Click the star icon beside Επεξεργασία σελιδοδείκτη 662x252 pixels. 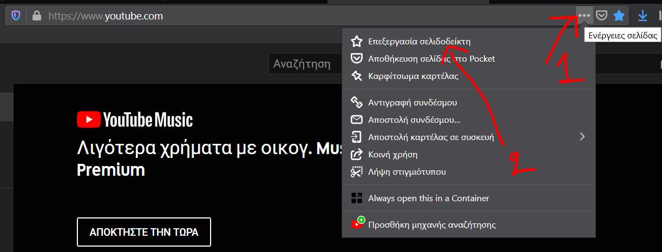[x=356, y=41]
